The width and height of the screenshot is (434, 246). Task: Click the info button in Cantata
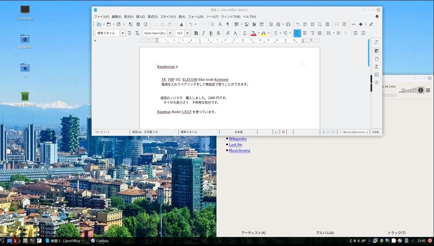(x=421, y=90)
